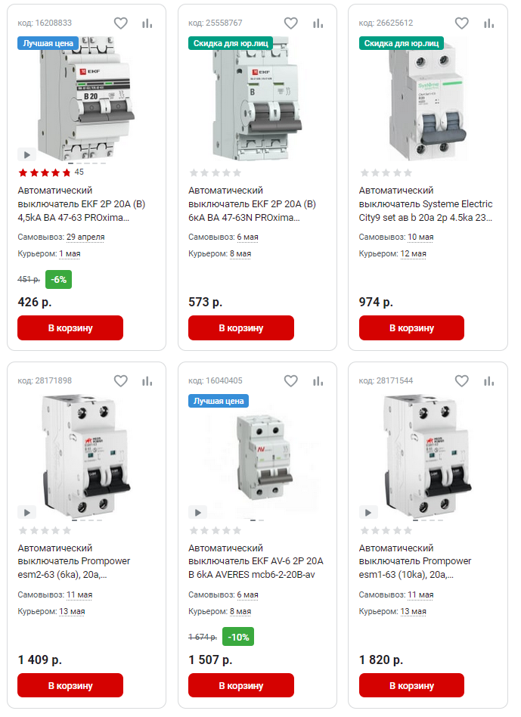Add Prompower esm2-63 to wishlist heart
The width and height of the screenshot is (521, 717).
click(121, 381)
